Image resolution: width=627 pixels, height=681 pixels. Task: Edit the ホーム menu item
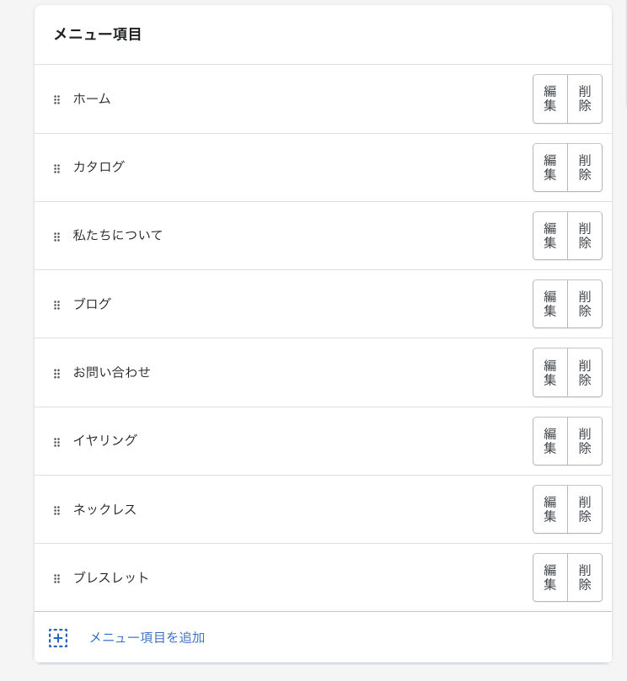550,98
